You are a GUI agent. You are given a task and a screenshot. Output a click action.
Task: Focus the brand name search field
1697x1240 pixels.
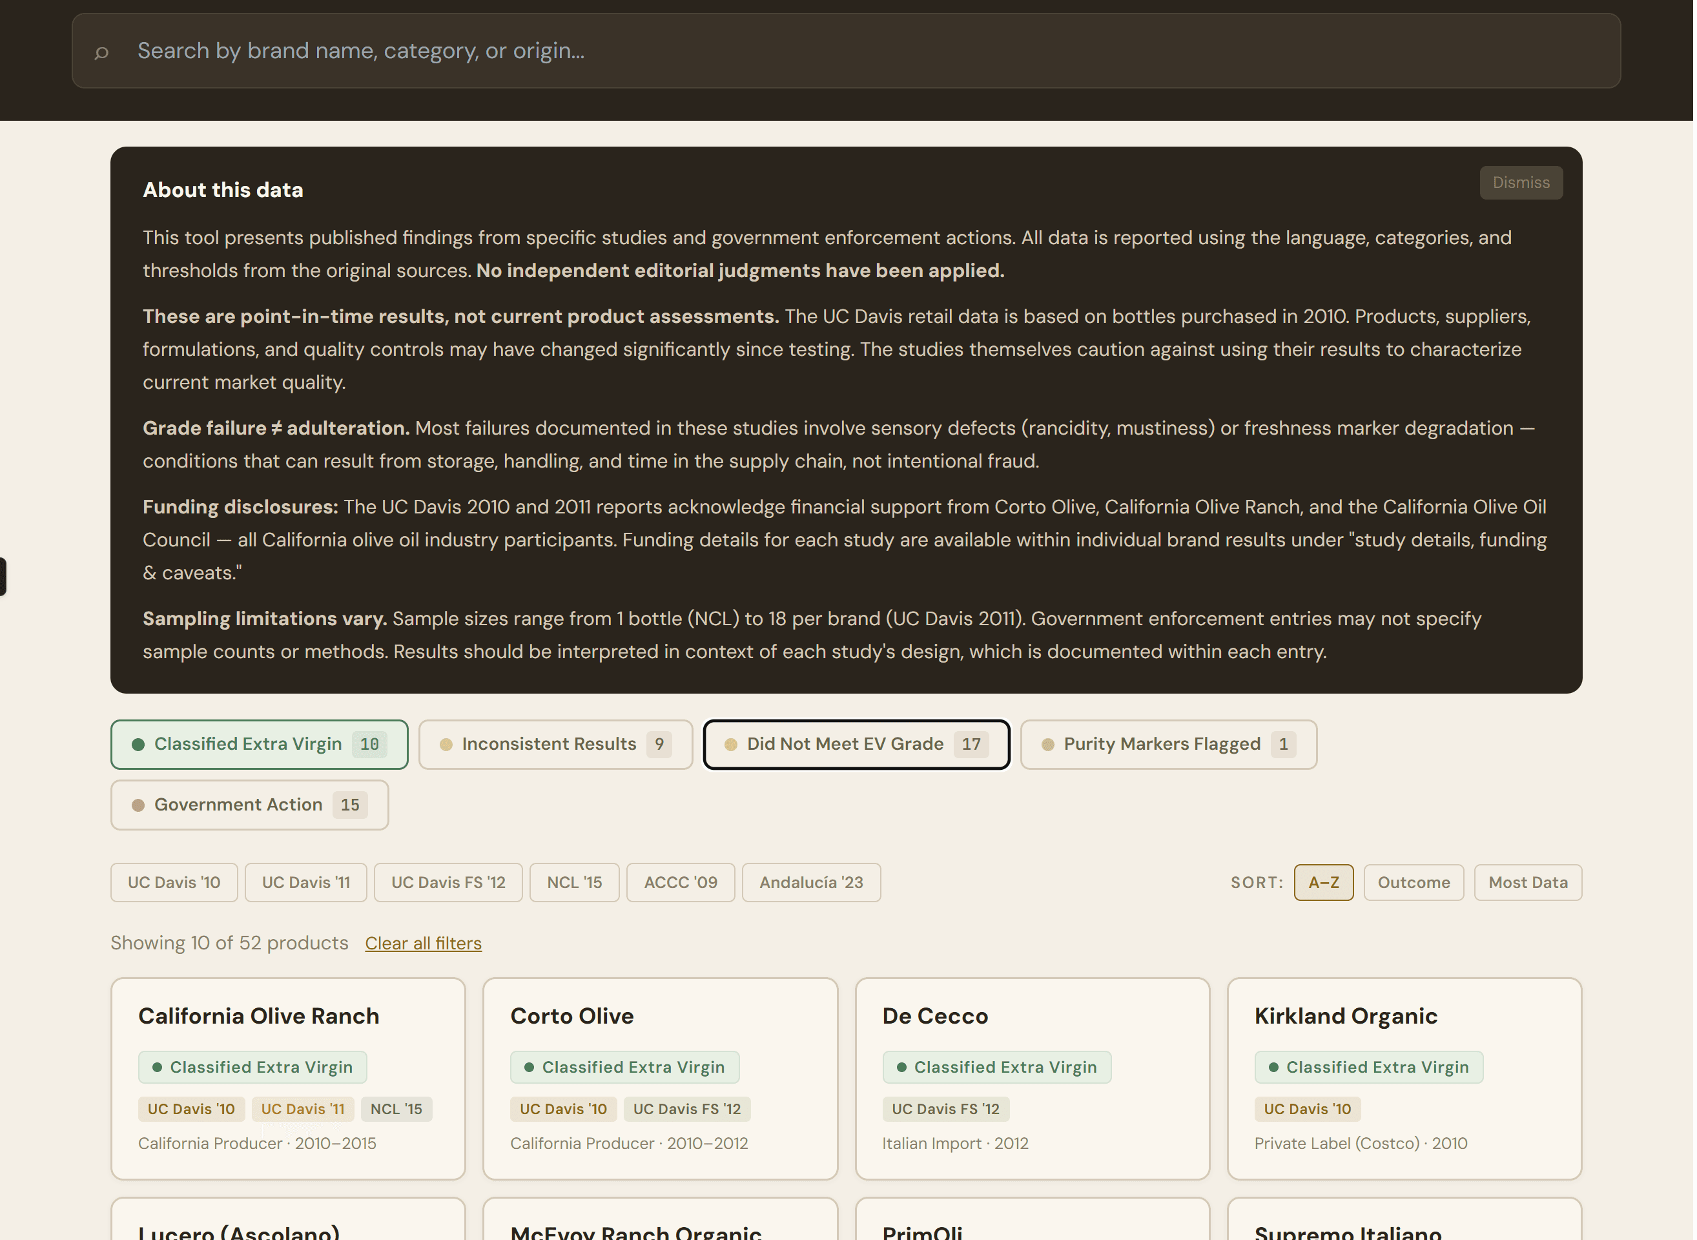coord(847,51)
